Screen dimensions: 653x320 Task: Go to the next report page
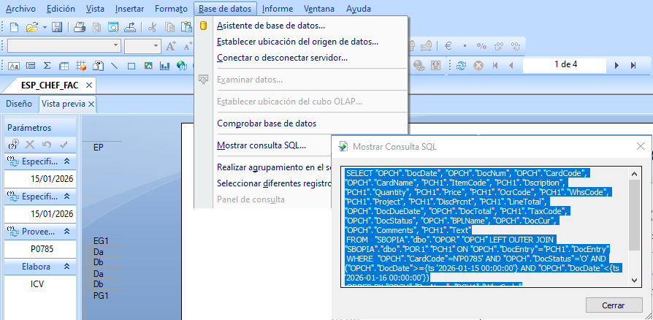click(617, 65)
